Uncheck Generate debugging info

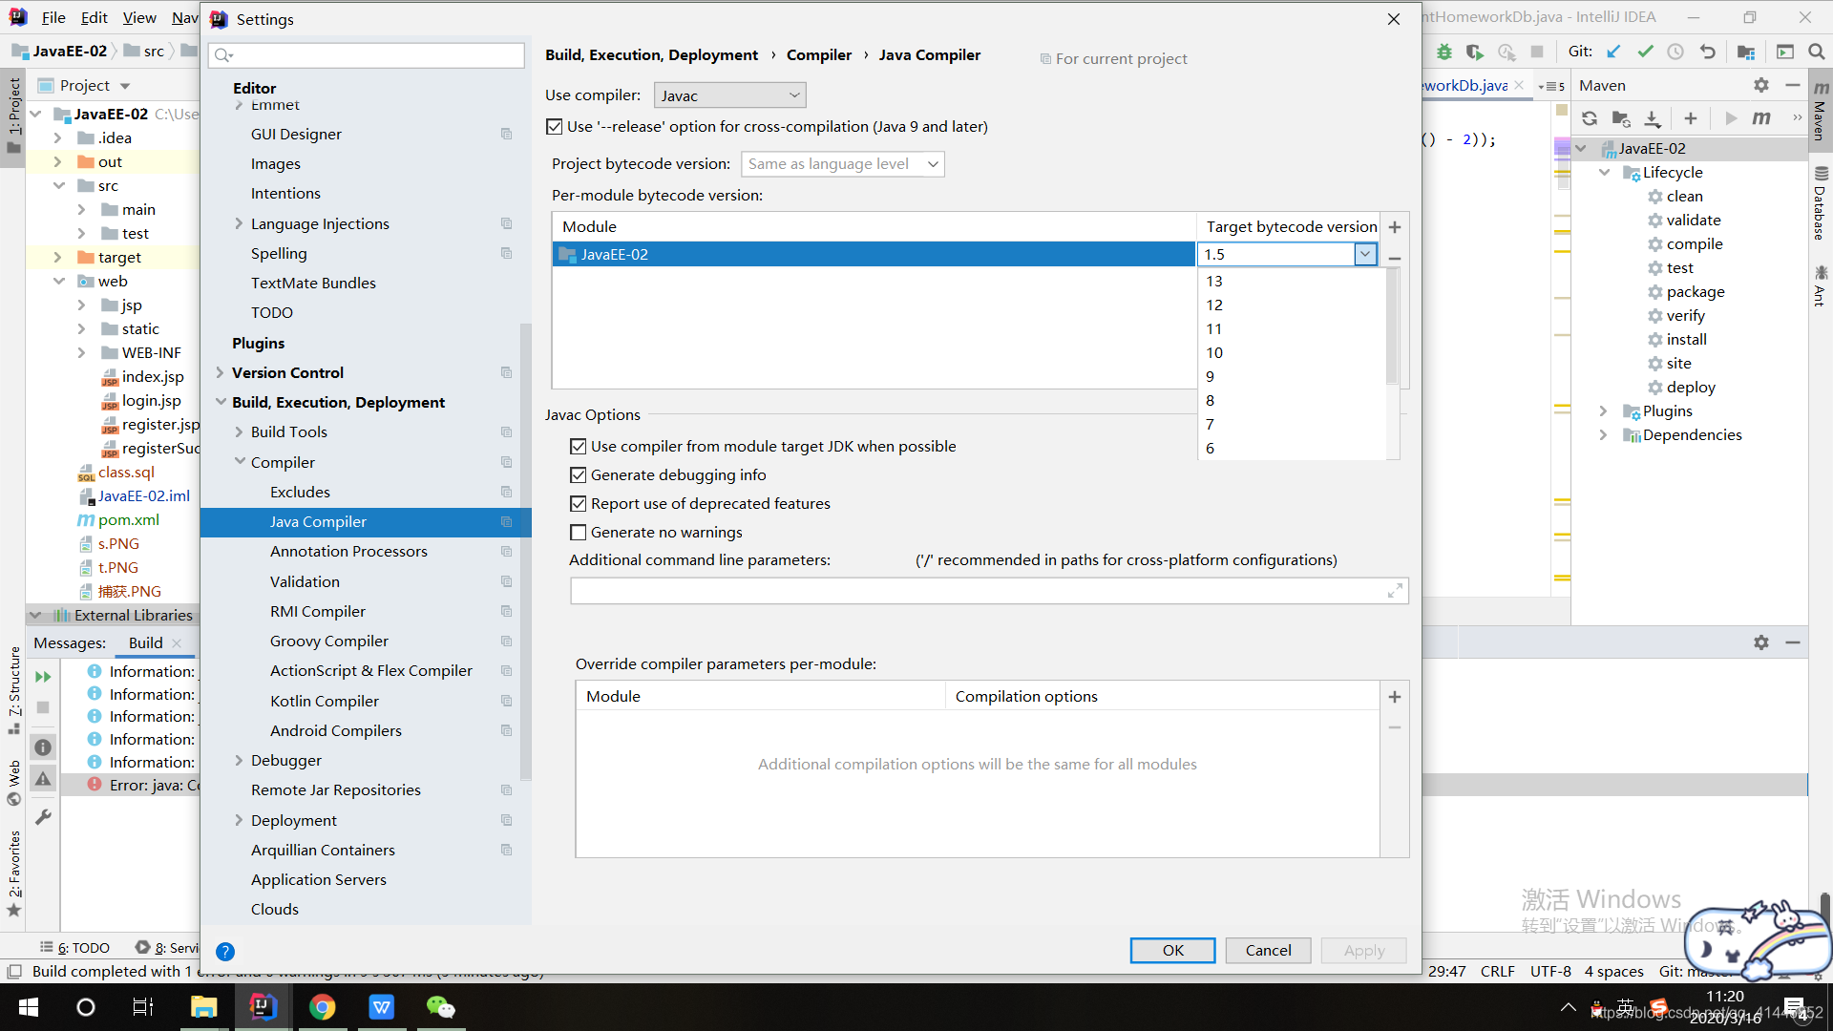click(578, 475)
